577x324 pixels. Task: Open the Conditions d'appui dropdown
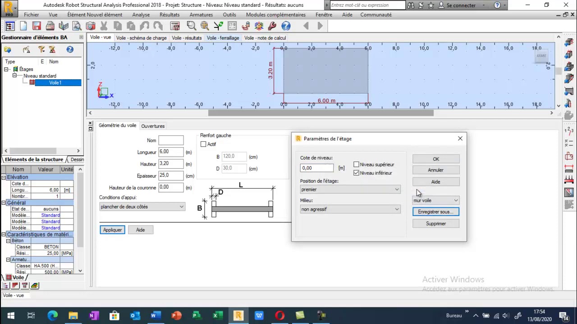[x=142, y=207]
